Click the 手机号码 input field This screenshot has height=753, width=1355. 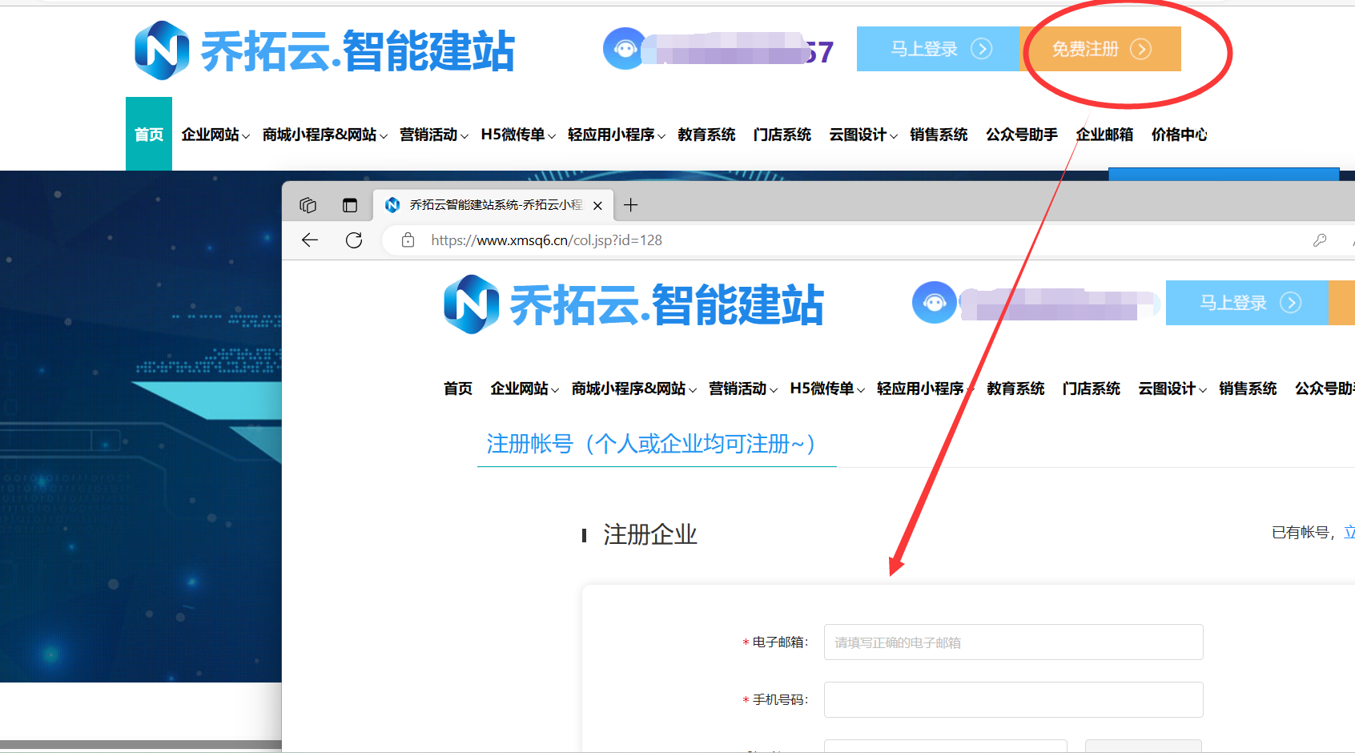(1013, 700)
